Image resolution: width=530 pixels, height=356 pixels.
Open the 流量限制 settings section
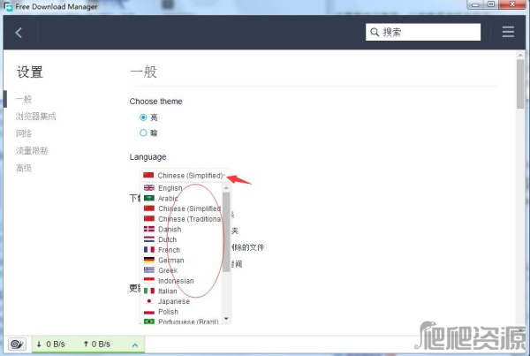point(32,151)
